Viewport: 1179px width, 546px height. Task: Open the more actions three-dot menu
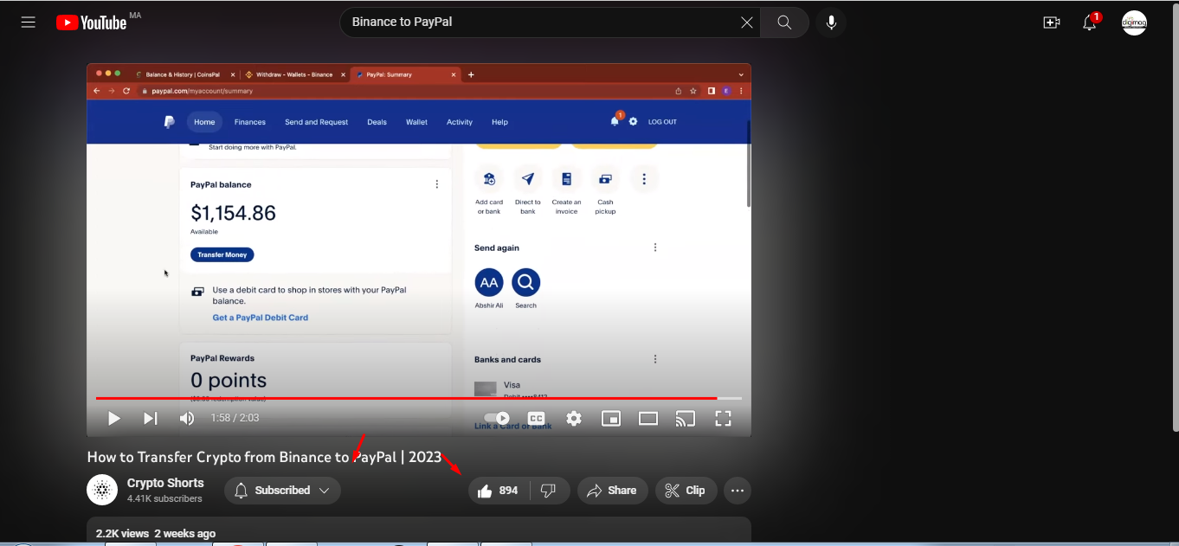(x=738, y=491)
